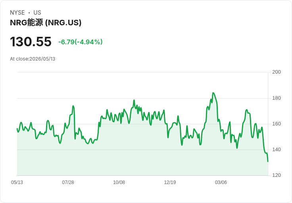Click the US market label
Image resolution: width=292 pixels, height=203 pixels.
37,13
